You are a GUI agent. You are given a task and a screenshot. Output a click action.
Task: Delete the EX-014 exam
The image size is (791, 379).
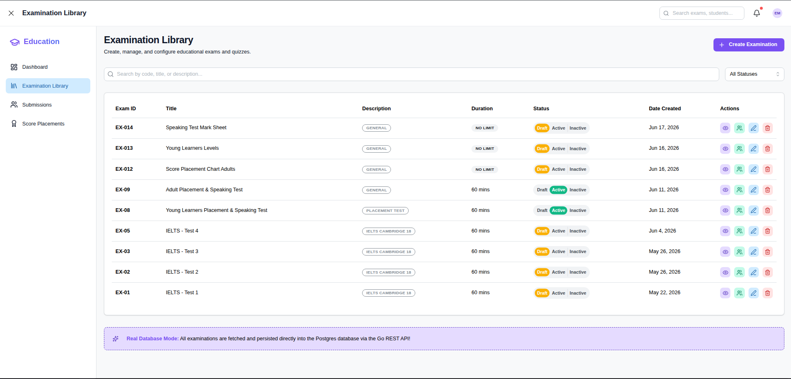767,128
